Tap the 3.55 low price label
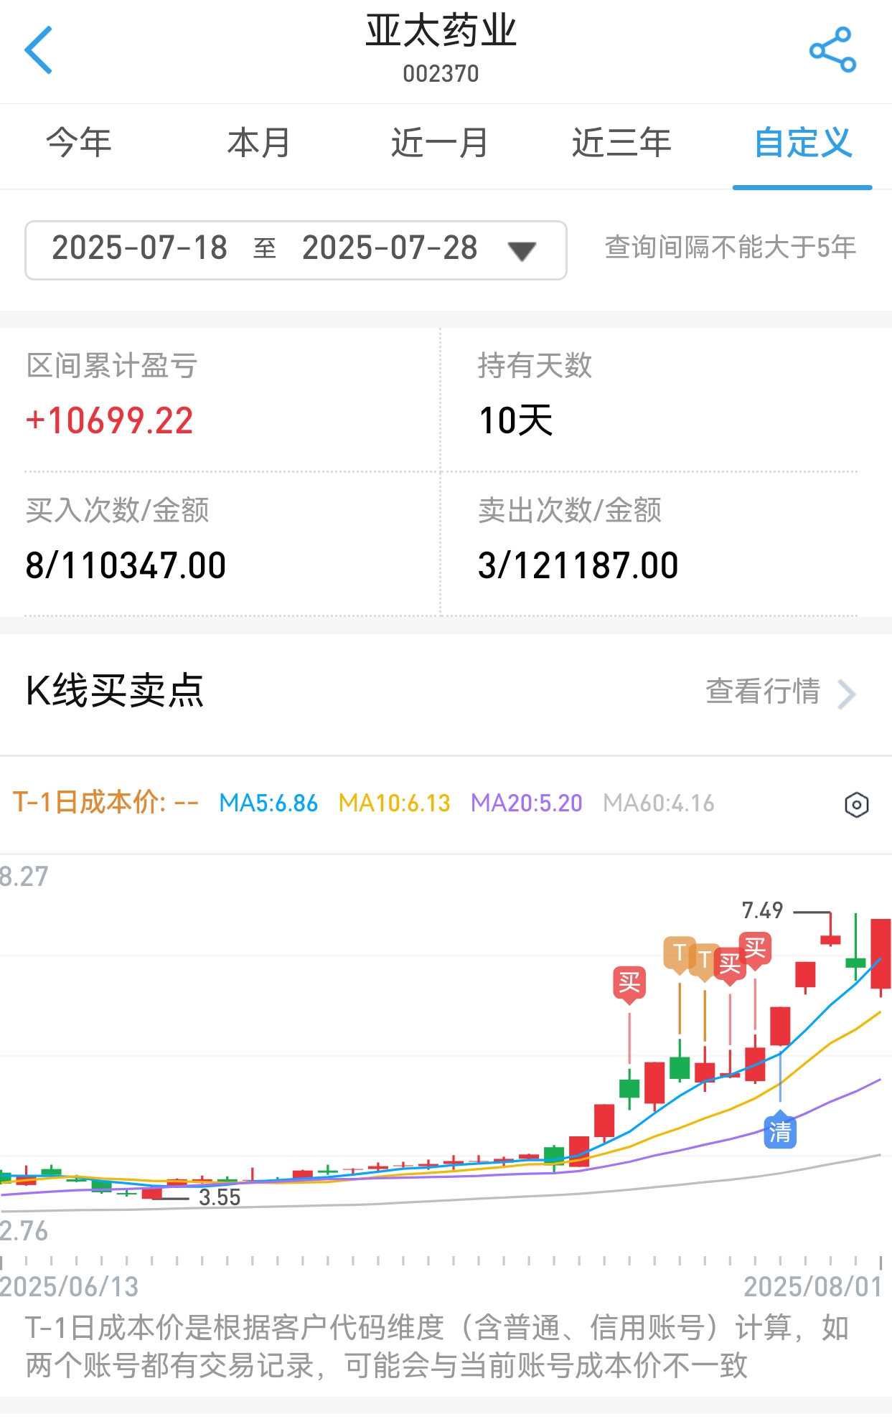The width and height of the screenshot is (892, 1424). [x=220, y=1197]
